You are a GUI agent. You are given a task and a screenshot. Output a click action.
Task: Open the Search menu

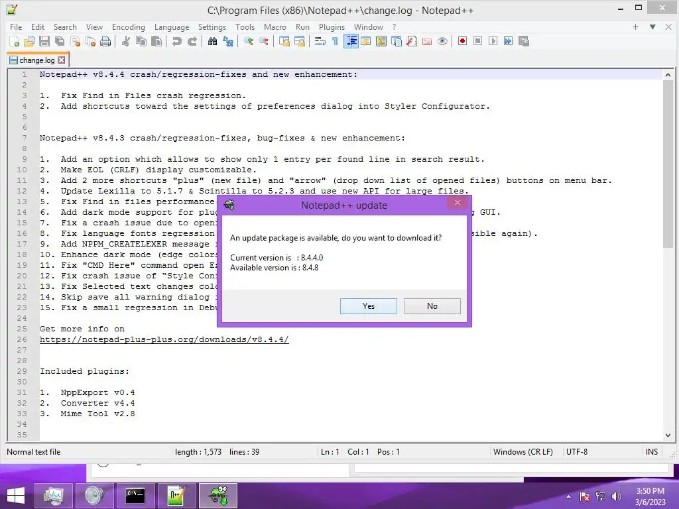65,27
